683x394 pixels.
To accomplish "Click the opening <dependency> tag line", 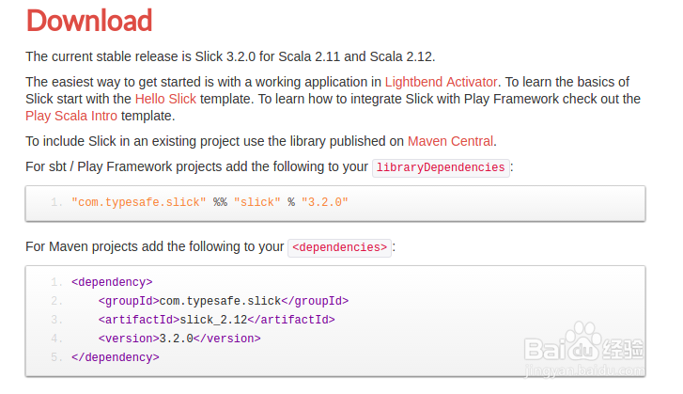I will tap(112, 282).
